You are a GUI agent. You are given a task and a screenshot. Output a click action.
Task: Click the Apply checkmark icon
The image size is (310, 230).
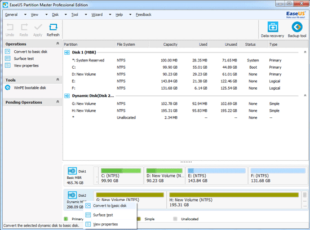click(38, 27)
